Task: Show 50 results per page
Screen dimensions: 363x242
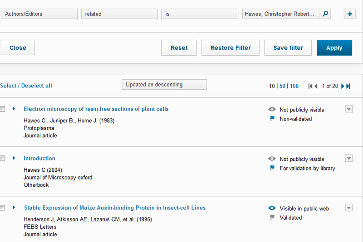Action: 282,86
